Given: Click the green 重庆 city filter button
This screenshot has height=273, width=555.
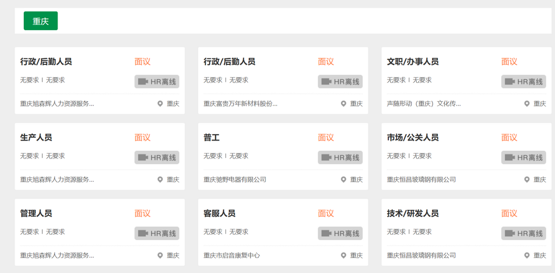Looking at the screenshot, I should click(x=41, y=21).
